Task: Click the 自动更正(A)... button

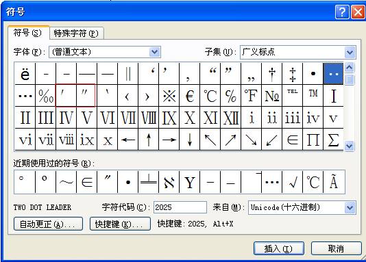Action: [x=48, y=224]
